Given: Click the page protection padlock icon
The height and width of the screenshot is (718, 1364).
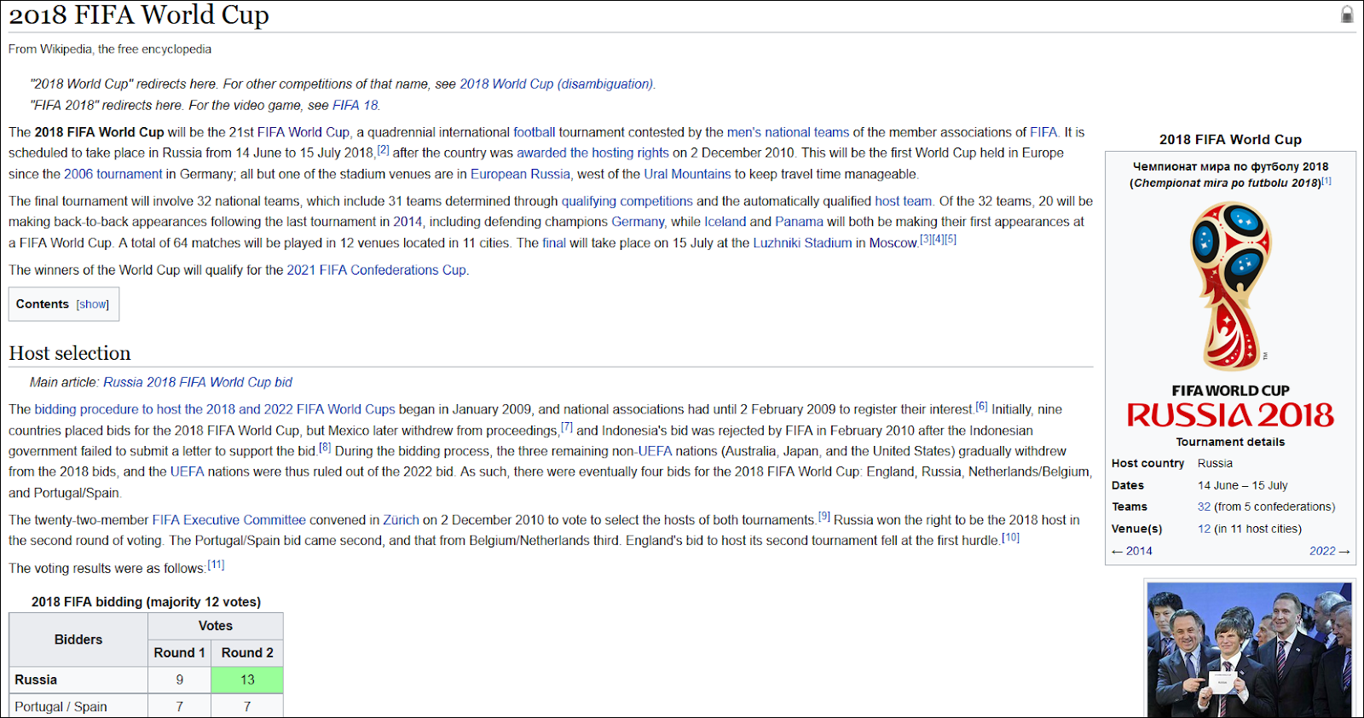Looking at the screenshot, I should [x=1347, y=14].
